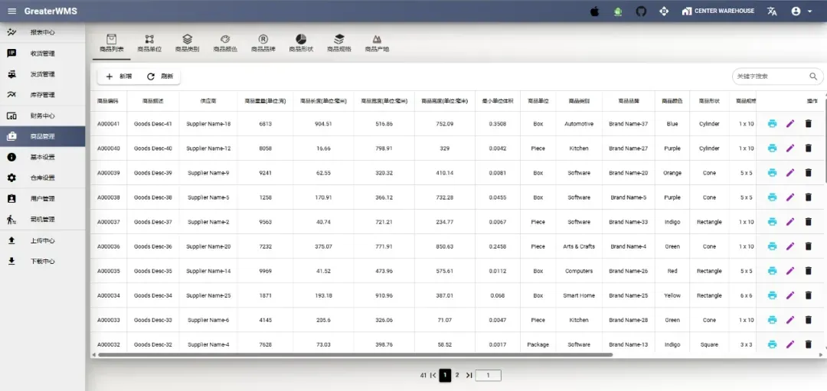827x391 pixels.
Task: Click the 新增 add button
Action: tap(119, 77)
